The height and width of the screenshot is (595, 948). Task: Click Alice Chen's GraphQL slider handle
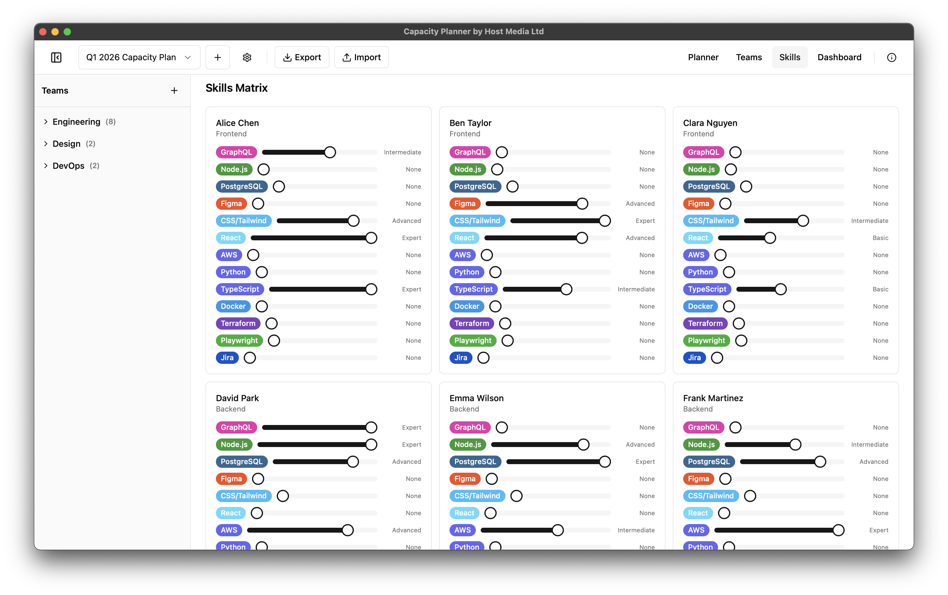(x=330, y=152)
